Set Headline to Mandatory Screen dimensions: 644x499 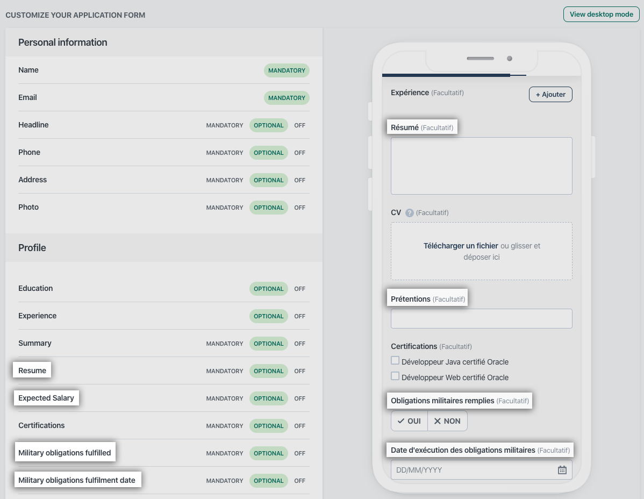pos(225,125)
